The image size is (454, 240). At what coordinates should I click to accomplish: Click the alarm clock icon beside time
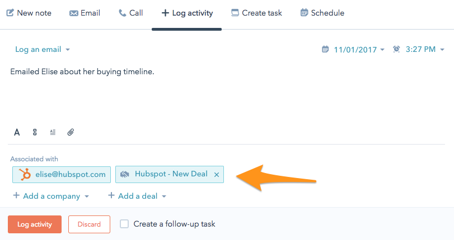click(x=396, y=49)
